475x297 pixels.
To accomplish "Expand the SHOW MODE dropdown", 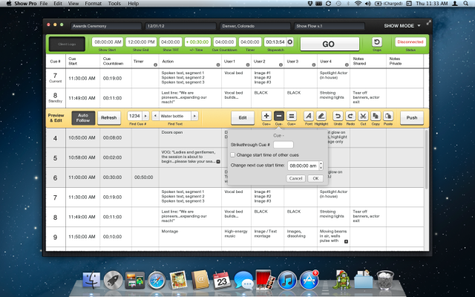I will (x=419, y=25).
